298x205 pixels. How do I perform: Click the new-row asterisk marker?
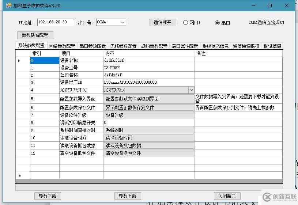[20, 176]
